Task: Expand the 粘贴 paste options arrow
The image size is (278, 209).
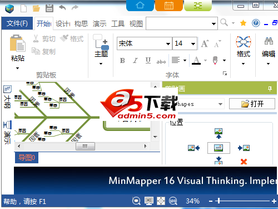Action: pos(17,68)
